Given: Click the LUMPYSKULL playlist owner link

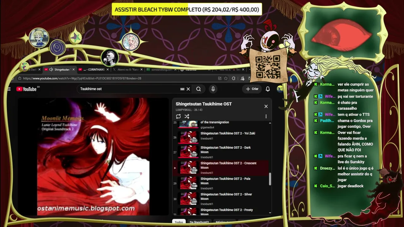Looking at the screenshot, I should point(184,110).
